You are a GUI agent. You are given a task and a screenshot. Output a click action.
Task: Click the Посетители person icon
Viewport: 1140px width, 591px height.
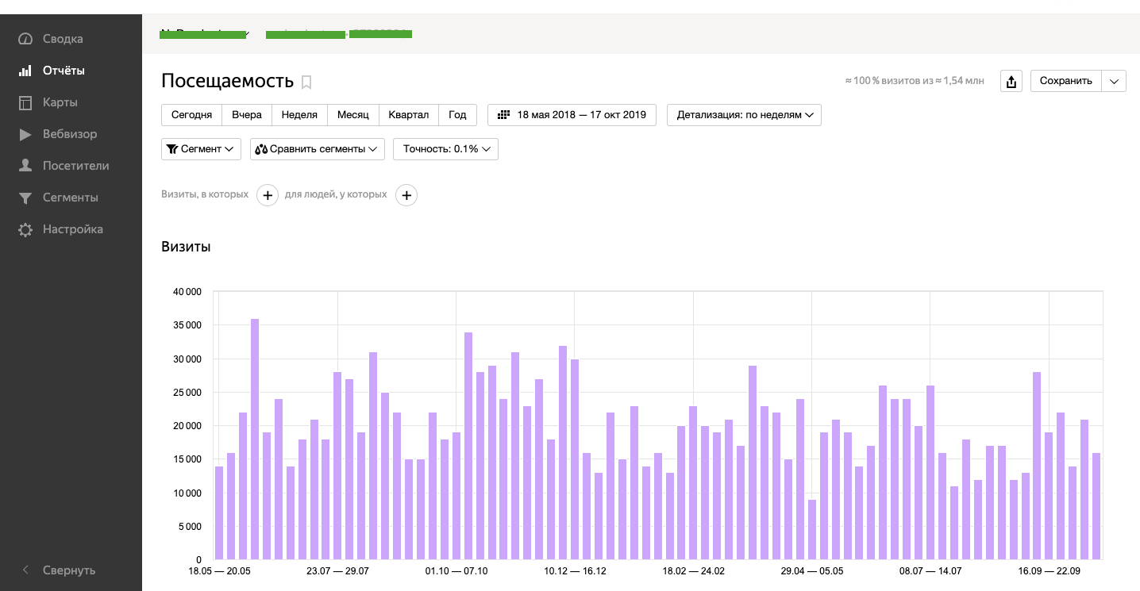click(25, 166)
